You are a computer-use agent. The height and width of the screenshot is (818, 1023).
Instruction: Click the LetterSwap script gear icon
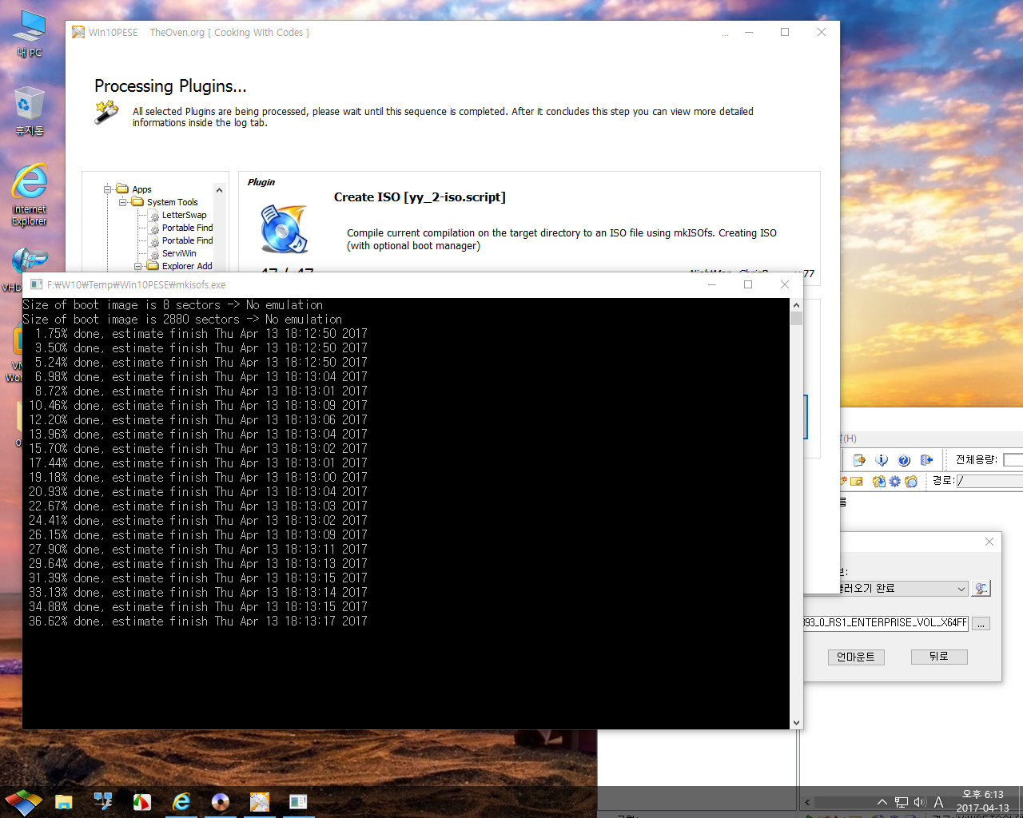click(x=154, y=216)
